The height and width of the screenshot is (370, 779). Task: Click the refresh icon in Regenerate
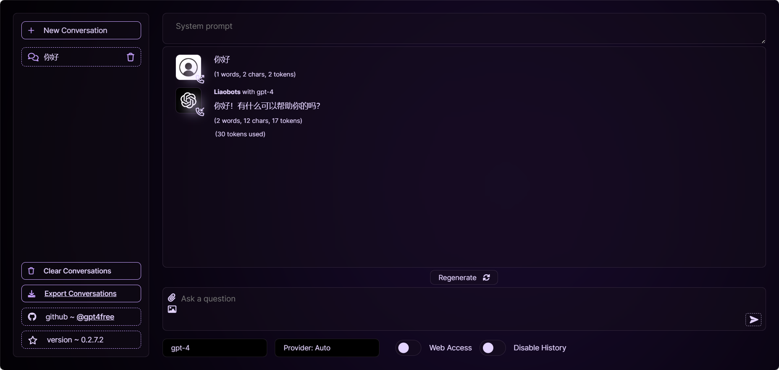tap(486, 278)
